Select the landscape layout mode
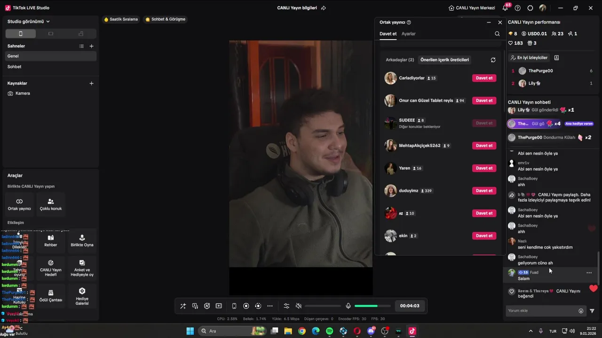This screenshot has height=338, width=602. point(51,34)
